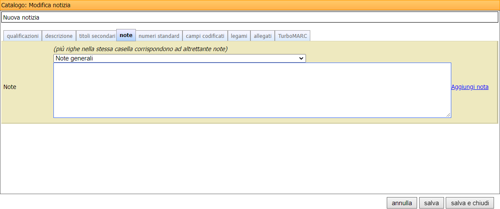Open the TurboMARC tab
500x209 pixels.
pos(292,36)
